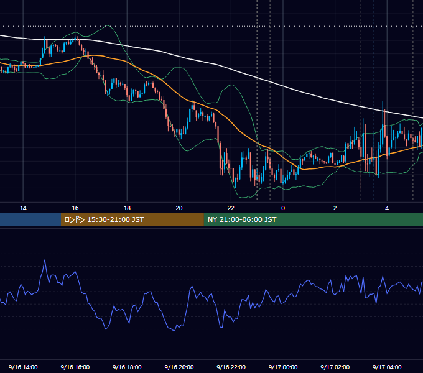The image size is (423, 373).
Task: Click the 14 hour axis label
Action: [x=23, y=208]
